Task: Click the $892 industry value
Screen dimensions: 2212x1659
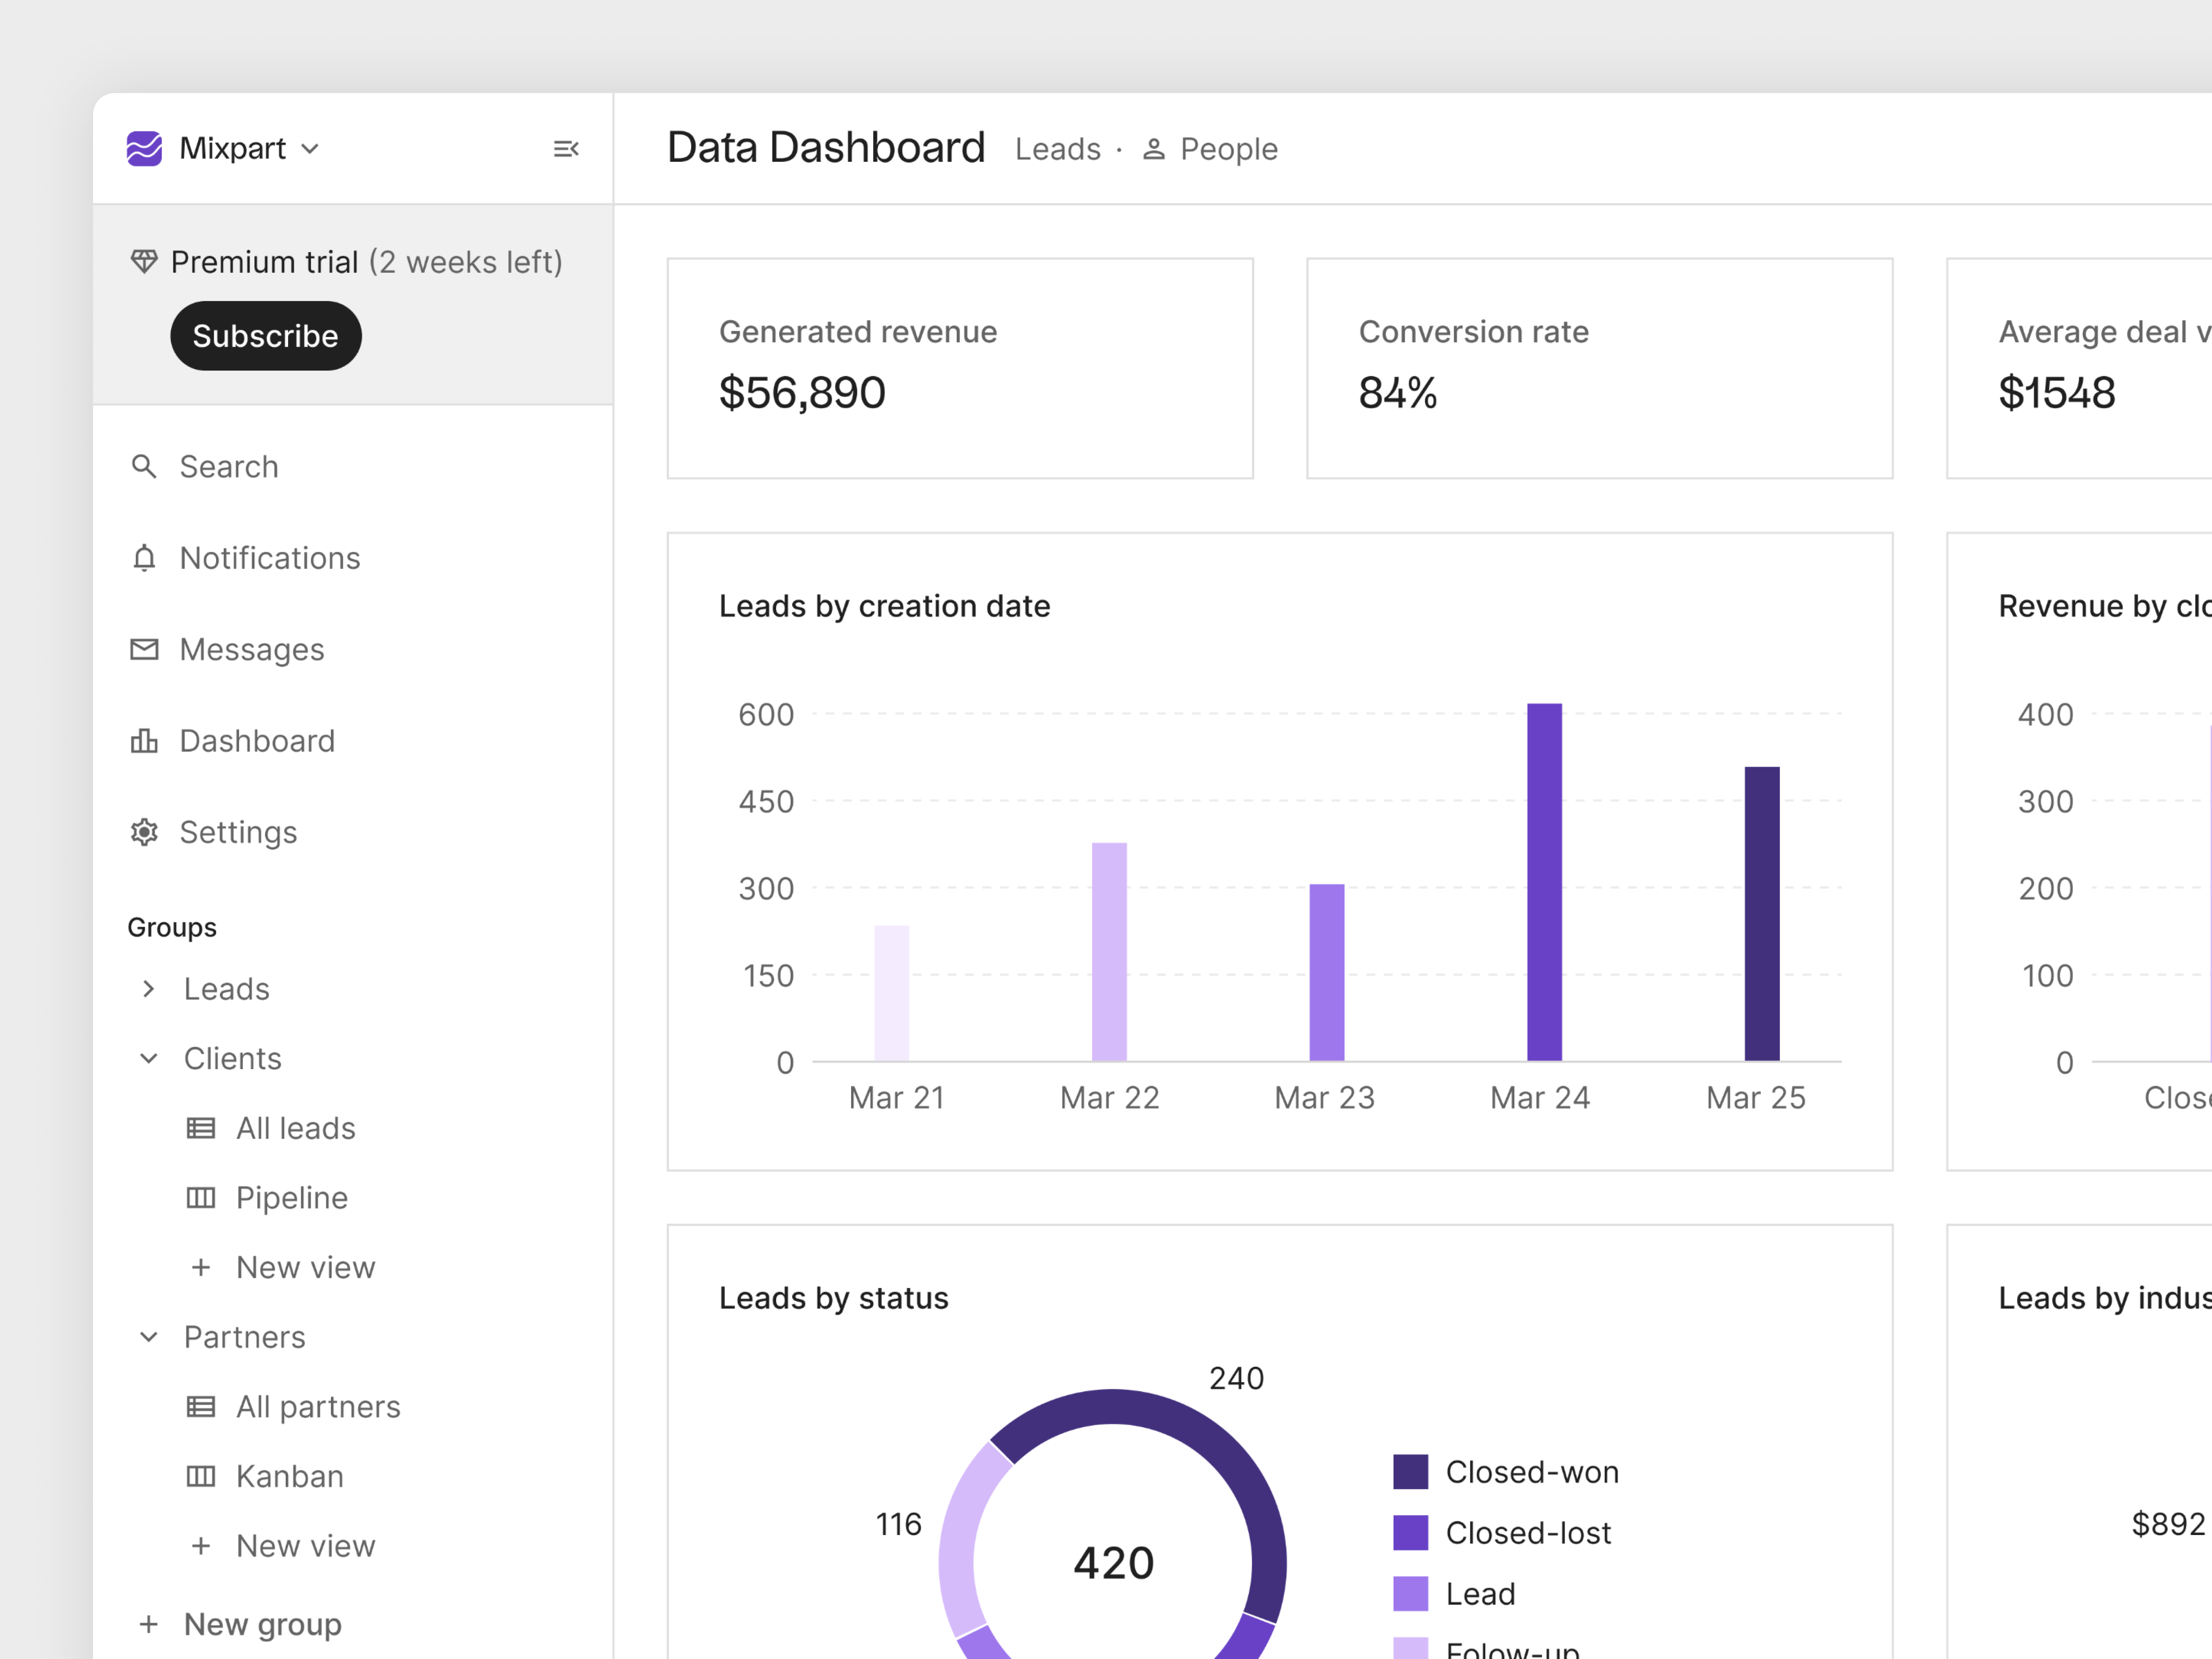Action: pyautogui.click(x=2168, y=1524)
